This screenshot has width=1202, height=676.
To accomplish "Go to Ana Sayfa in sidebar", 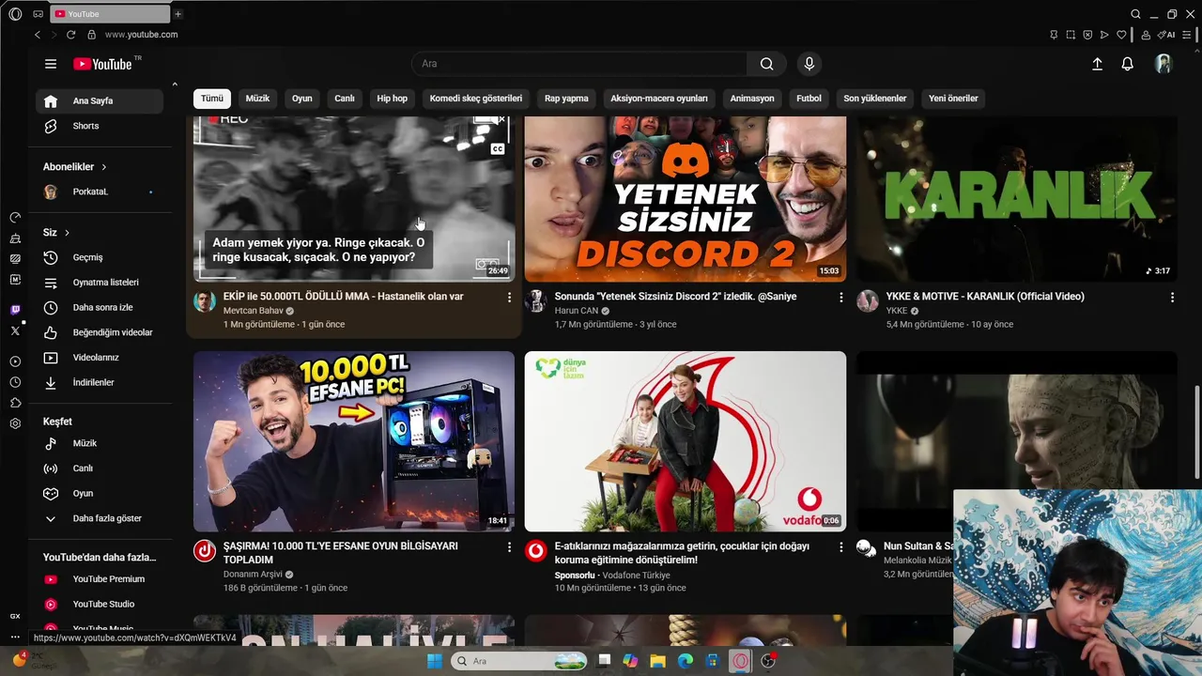I will 100,101.
